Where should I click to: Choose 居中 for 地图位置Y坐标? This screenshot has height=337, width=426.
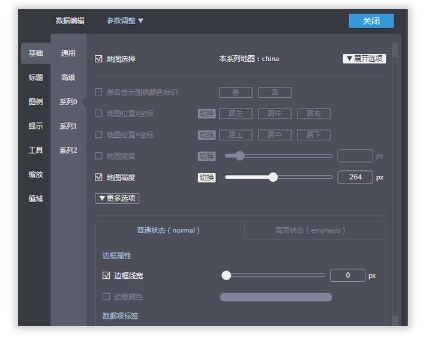coord(275,135)
